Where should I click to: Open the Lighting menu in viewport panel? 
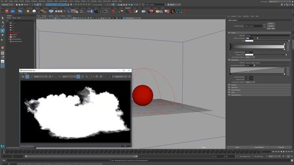[51, 16]
